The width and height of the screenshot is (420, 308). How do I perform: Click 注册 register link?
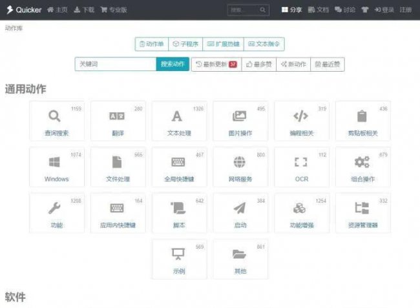coord(406,10)
